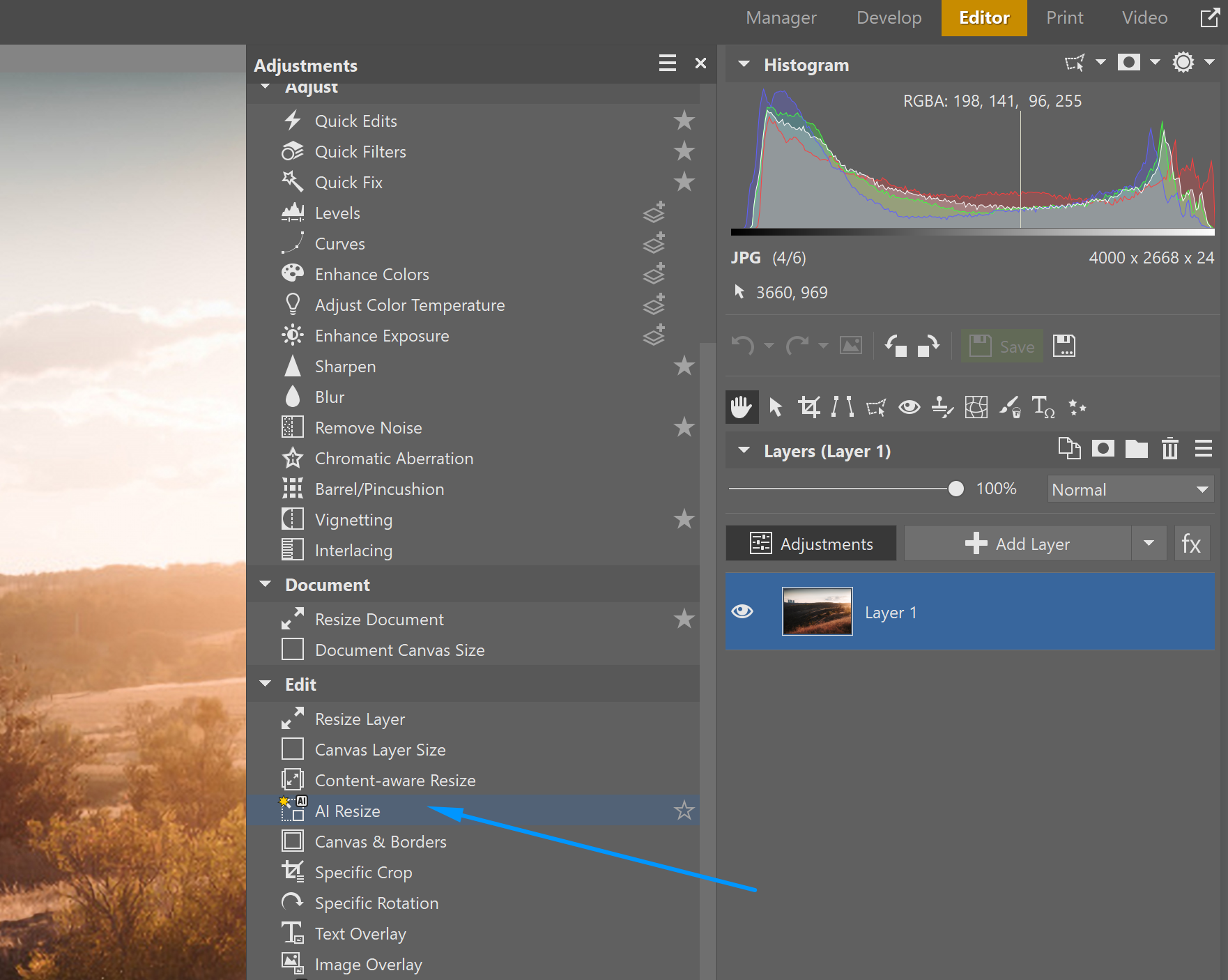Toggle visibility of Layer 1

[742, 611]
